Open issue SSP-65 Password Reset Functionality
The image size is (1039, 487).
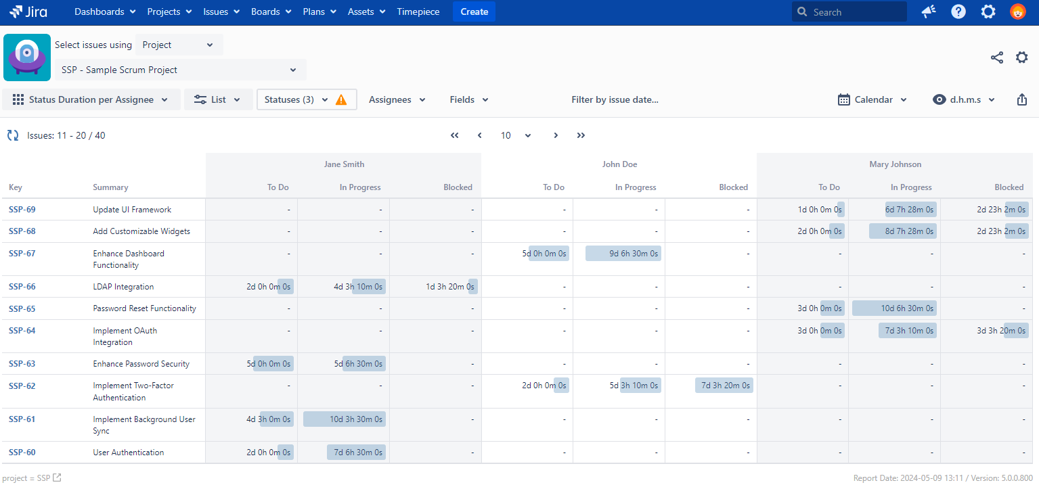pyautogui.click(x=22, y=308)
